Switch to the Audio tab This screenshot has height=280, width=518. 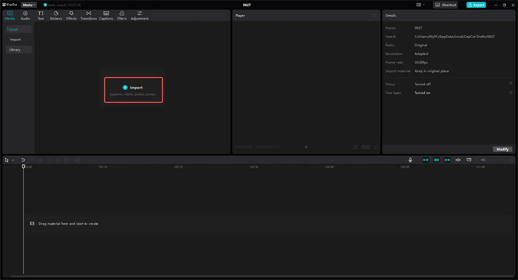25,16
